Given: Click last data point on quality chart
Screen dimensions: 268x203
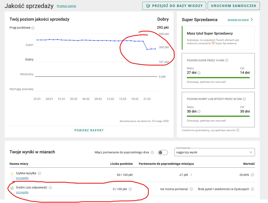Looking at the screenshot, I should pyautogui.click(x=155, y=49).
